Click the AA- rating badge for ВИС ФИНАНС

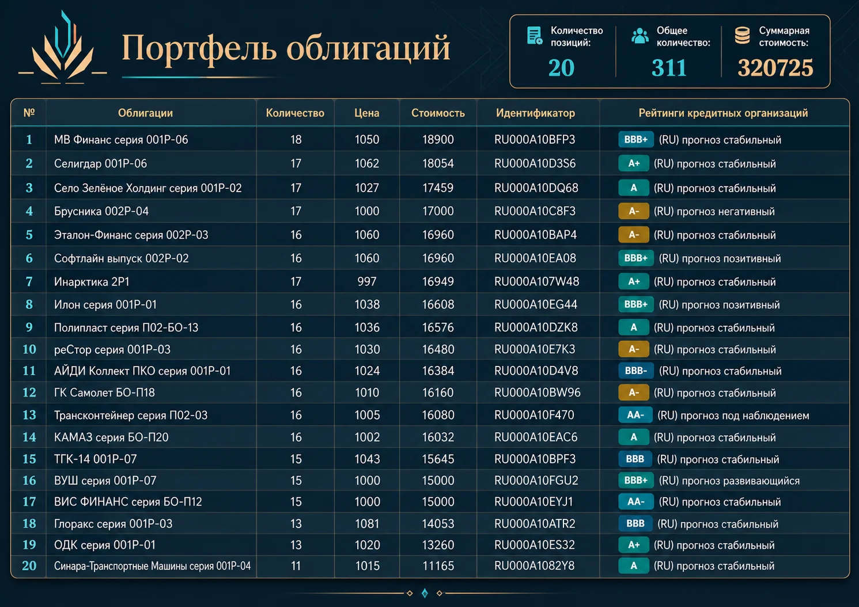(x=636, y=502)
